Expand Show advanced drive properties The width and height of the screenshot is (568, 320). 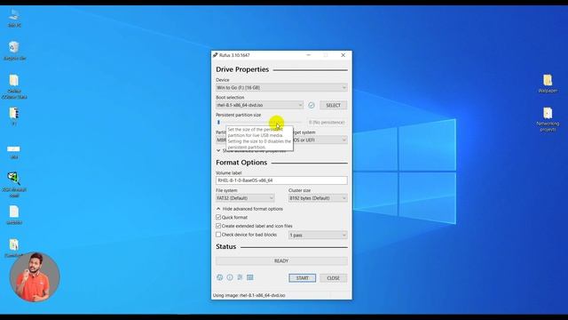coord(251,150)
